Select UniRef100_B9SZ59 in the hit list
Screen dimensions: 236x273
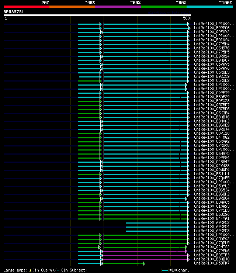tap(212, 76)
